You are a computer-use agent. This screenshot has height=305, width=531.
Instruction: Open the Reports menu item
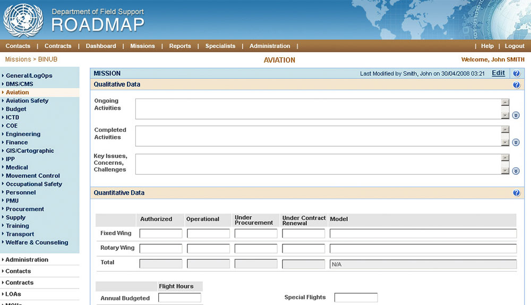[180, 46]
